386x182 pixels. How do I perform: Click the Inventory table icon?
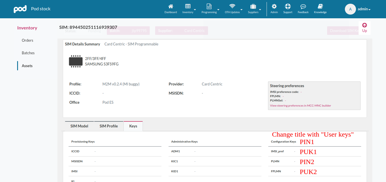(x=188, y=6)
